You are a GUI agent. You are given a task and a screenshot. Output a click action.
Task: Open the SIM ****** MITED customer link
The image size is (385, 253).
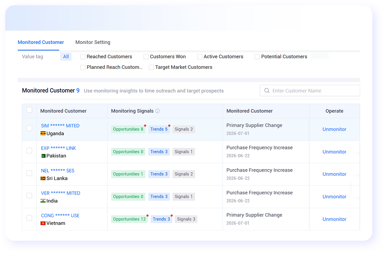60,126
